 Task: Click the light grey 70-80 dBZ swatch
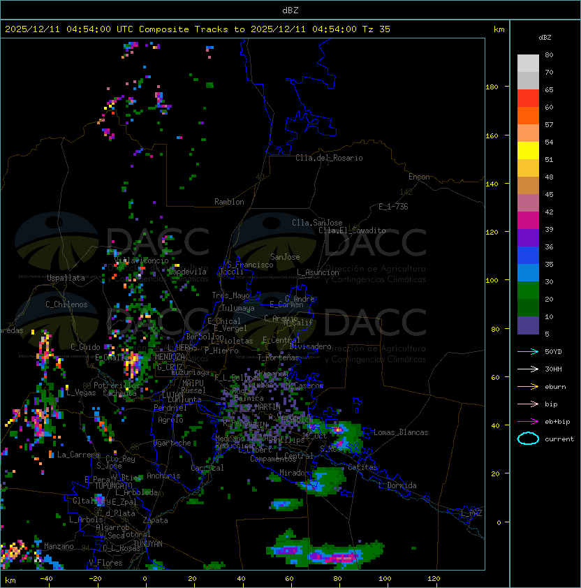[528, 64]
